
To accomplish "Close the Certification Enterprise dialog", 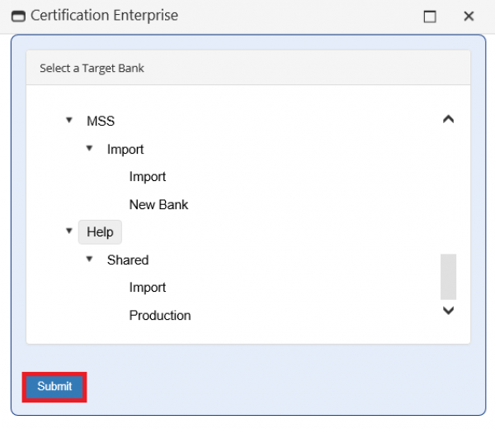I will click(x=469, y=17).
